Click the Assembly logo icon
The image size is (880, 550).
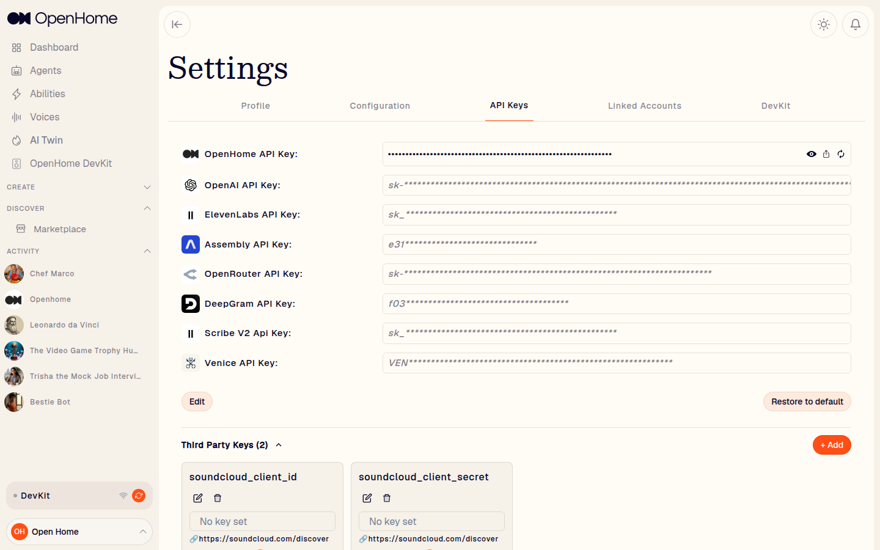(191, 244)
